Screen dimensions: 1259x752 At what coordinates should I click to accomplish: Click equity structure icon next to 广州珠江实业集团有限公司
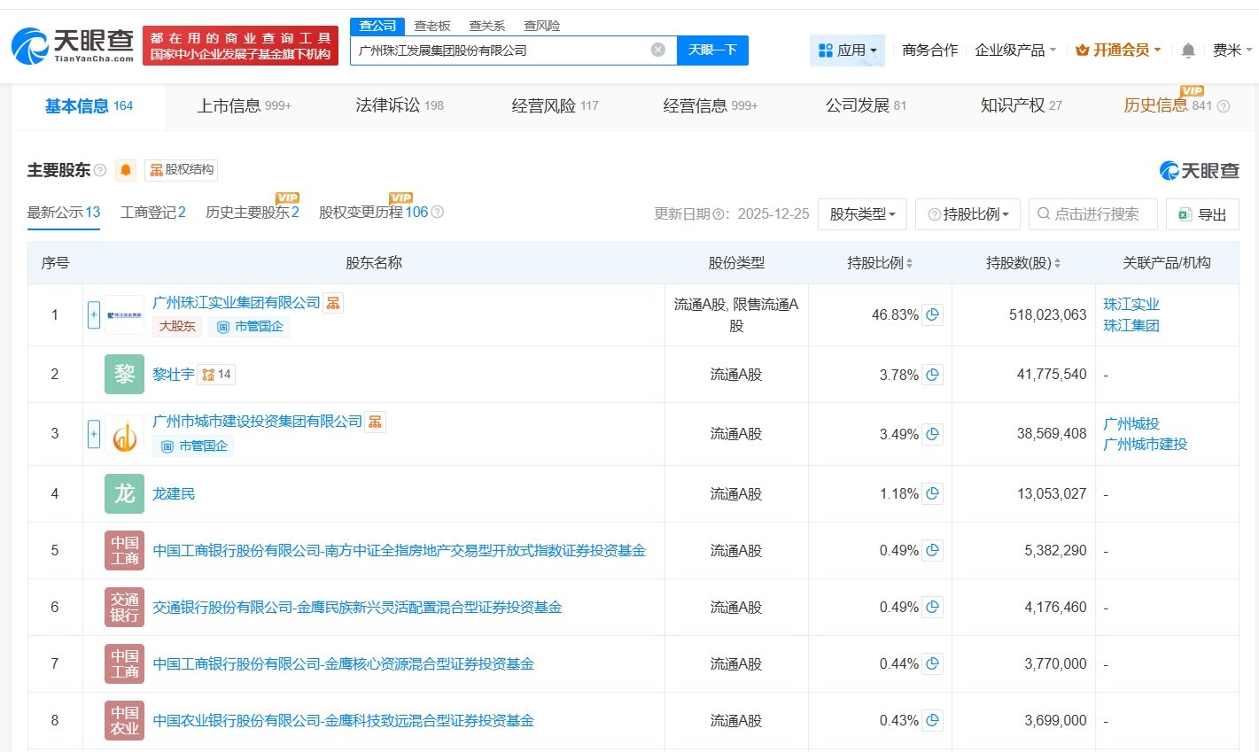coord(333,303)
